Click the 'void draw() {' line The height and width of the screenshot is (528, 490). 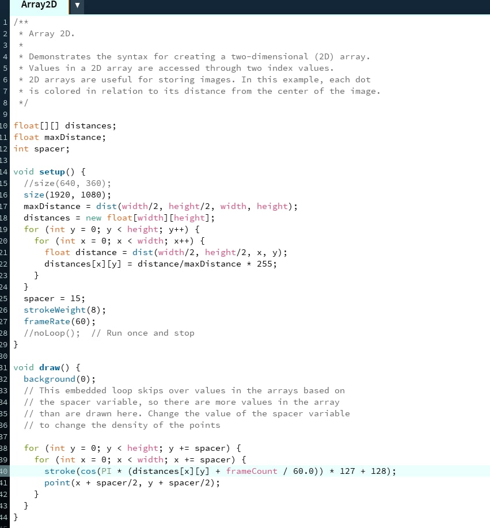pos(47,368)
